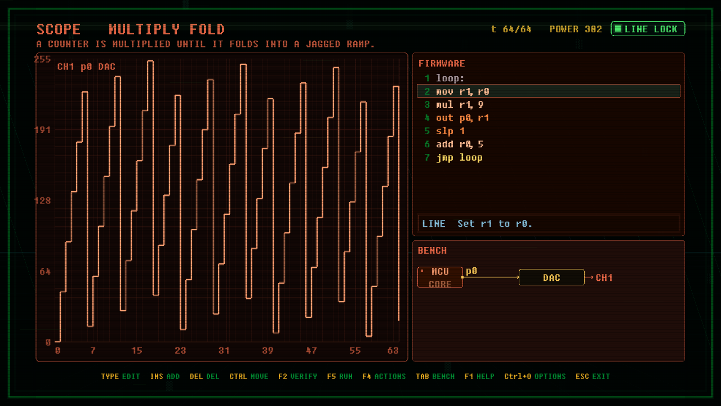Click the CH1 p0 DAC channel label
The image size is (721, 406).
(86, 67)
